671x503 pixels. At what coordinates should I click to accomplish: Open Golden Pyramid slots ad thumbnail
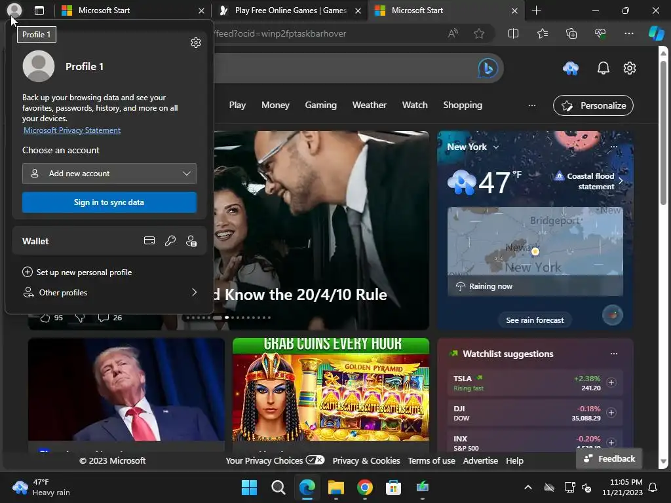tap(331, 389)
